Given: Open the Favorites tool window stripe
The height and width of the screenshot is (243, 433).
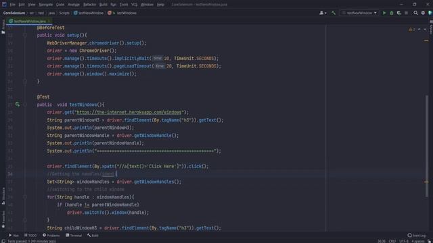Looking at the screenshot, I should [3, 219].
